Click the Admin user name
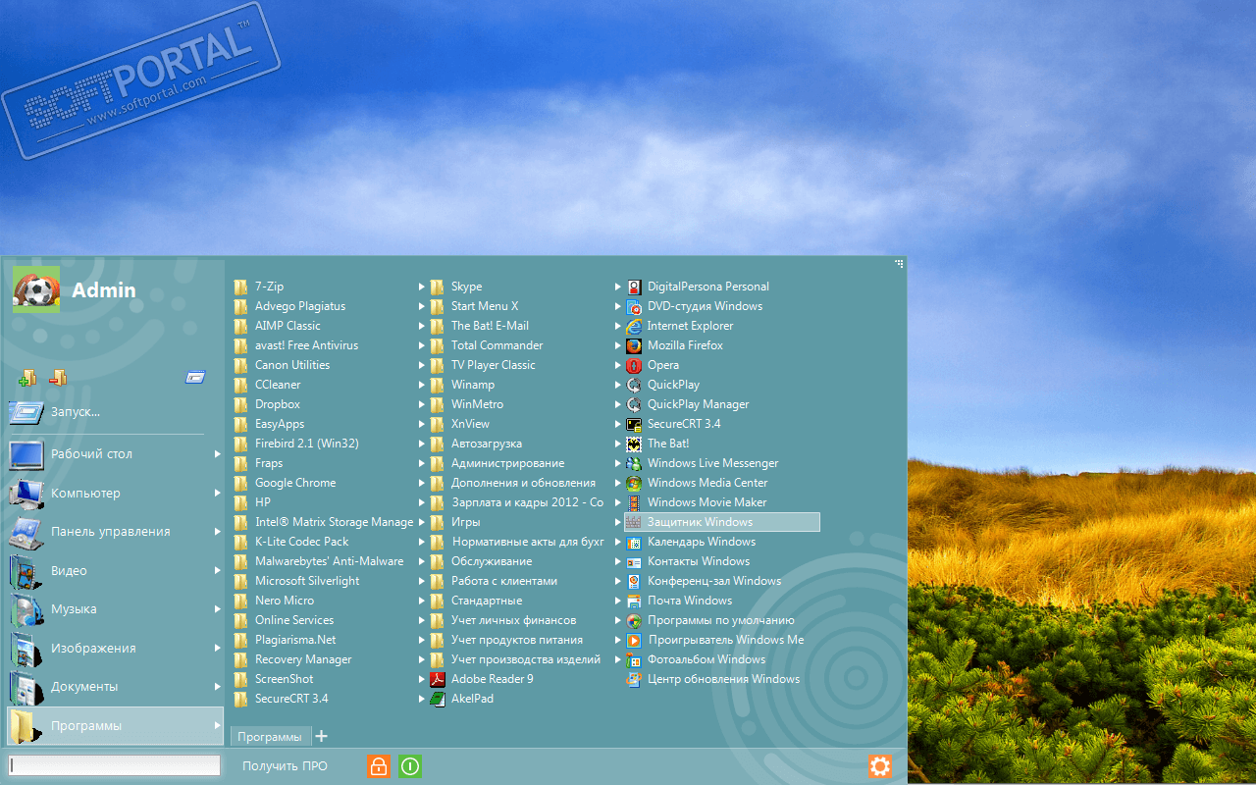Viewport: 1256px width, 785px height. tap(104, 289)
